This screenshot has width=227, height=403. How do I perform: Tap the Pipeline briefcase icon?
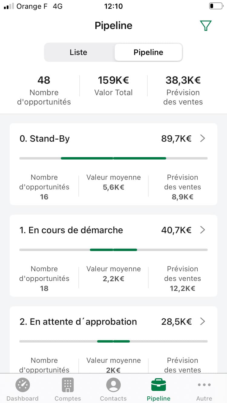click(159, 385)
